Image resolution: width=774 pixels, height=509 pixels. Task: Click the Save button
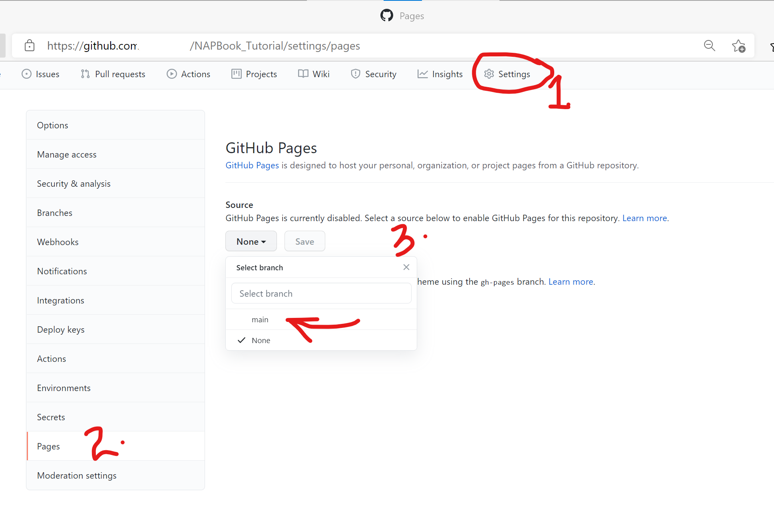304,241
